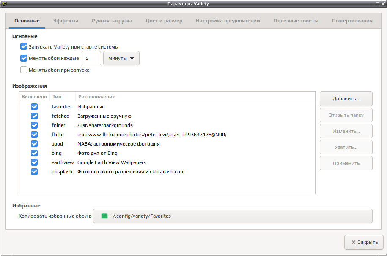Maximize the Параметры Variety window
This screenshot has width=387, height=256.
click(x=378, y=4)
